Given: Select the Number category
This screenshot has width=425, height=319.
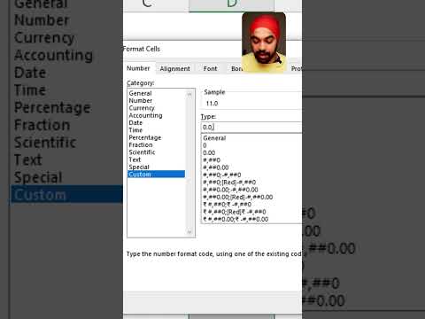Looking at the screenshot, I should [141, 101].
